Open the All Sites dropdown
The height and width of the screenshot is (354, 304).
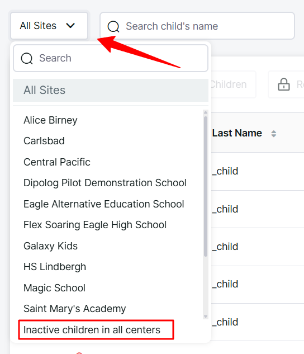49,26
